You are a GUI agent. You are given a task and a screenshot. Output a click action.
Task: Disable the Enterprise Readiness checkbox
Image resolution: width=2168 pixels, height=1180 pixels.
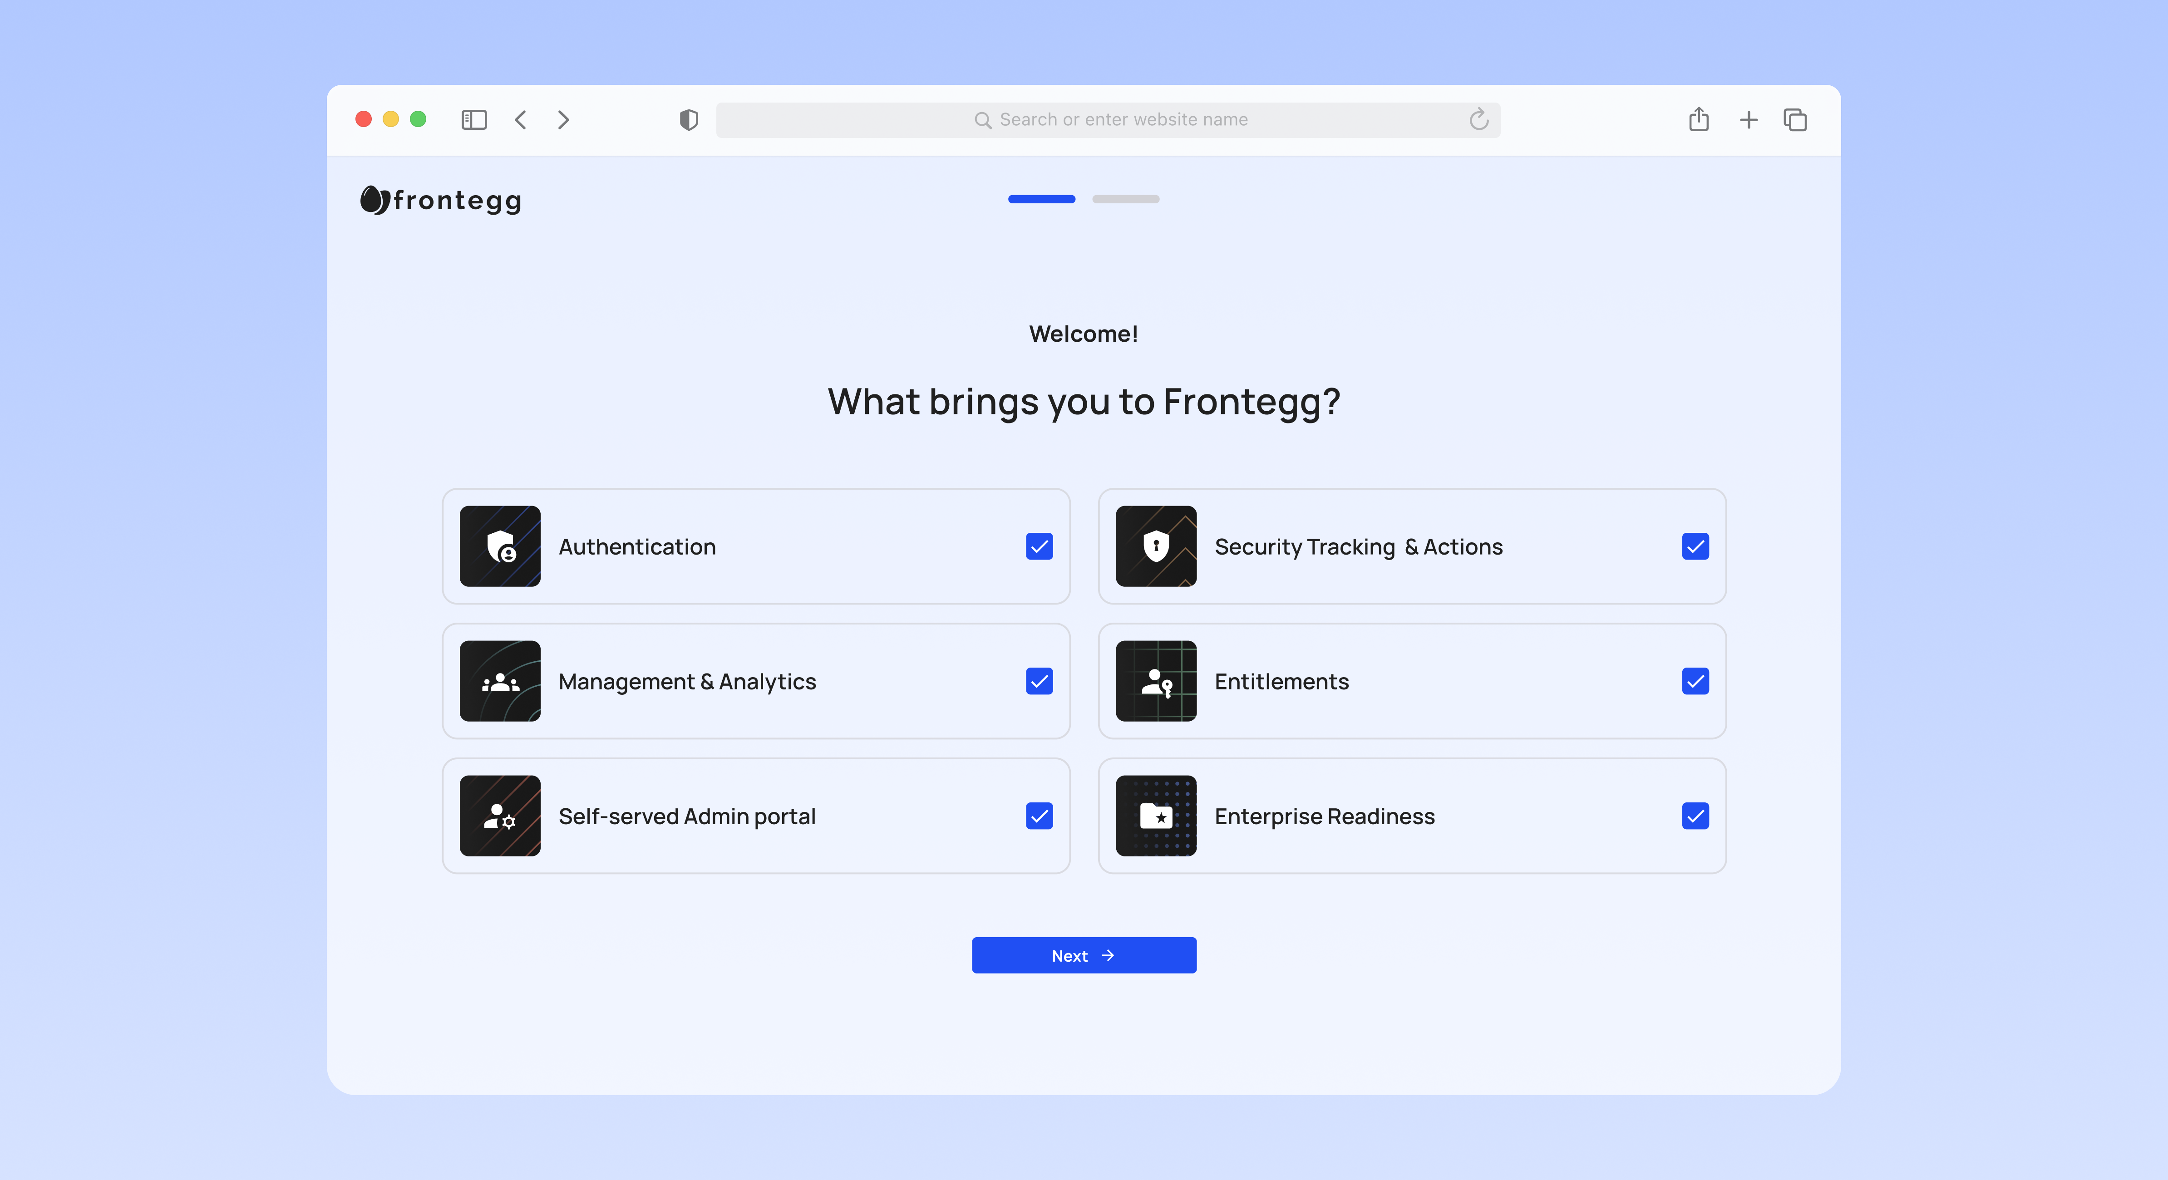[1695, 816]
